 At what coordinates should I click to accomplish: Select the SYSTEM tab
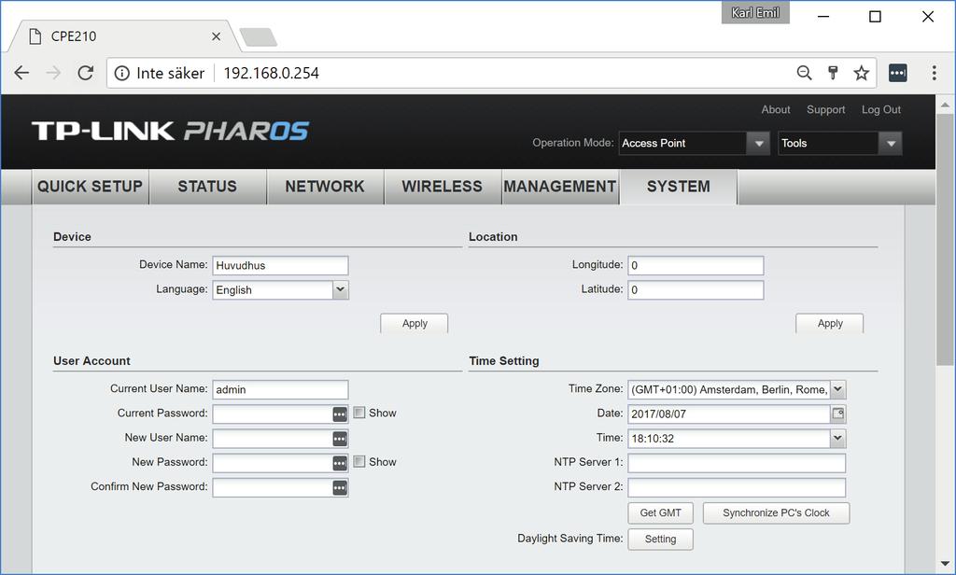click(679, 187)
